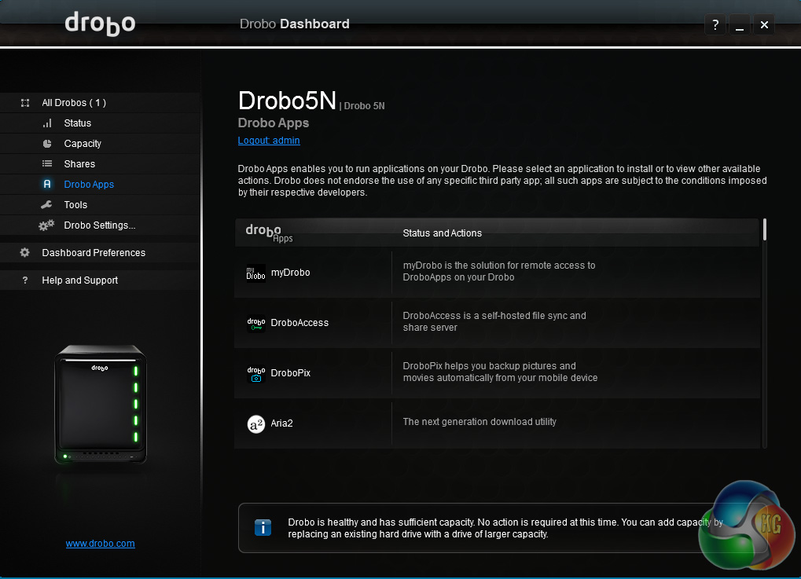Viewport: 801px width, 579px height.
Task: Click the DroboAccess app icon
Action: click(256, 323)
